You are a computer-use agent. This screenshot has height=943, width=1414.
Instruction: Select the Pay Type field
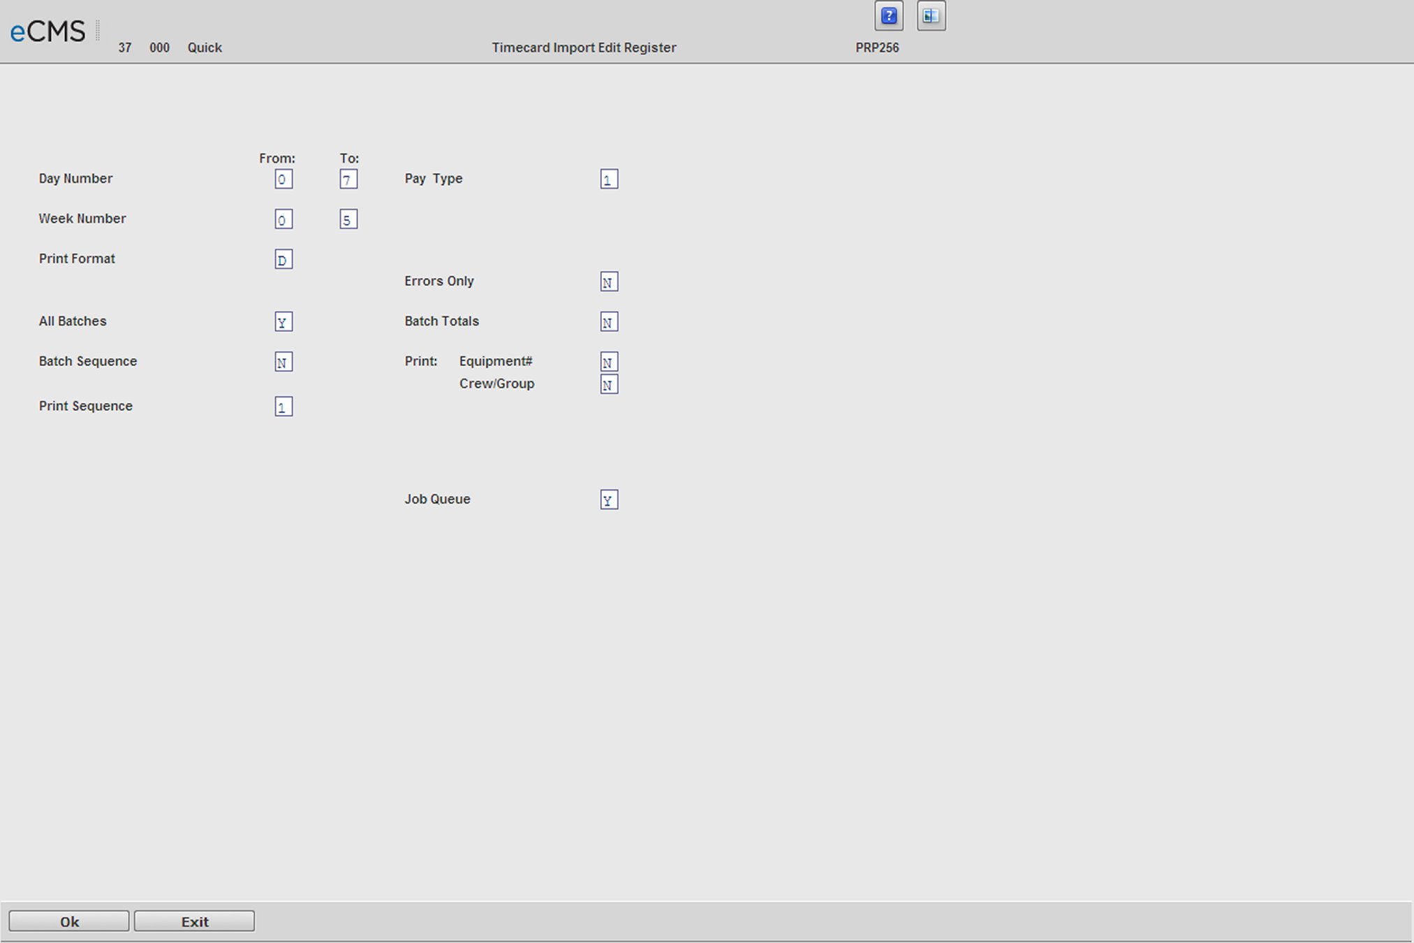tap(609, 180)
